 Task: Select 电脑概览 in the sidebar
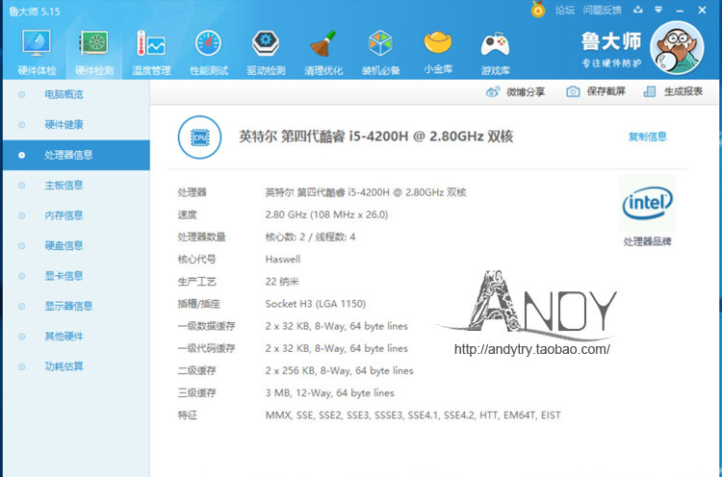[76, 94]
